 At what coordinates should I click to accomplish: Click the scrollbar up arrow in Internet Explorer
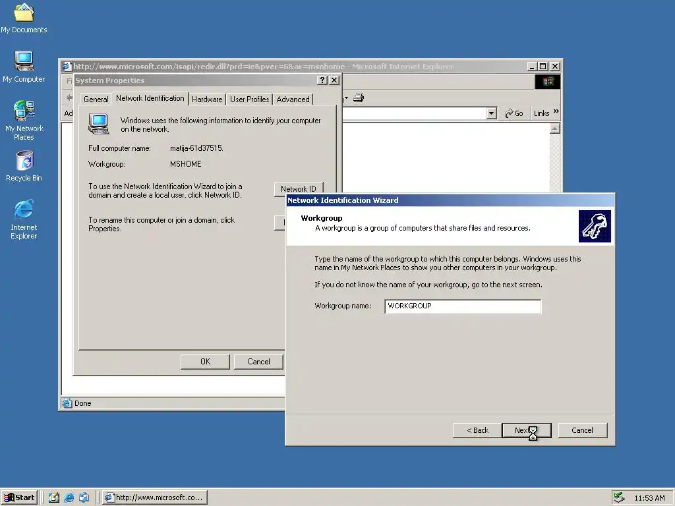coord(554,128)
